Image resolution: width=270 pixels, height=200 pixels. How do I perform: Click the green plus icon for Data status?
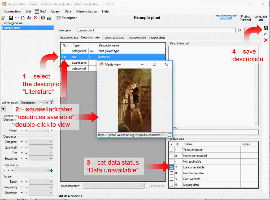(51, 171)
